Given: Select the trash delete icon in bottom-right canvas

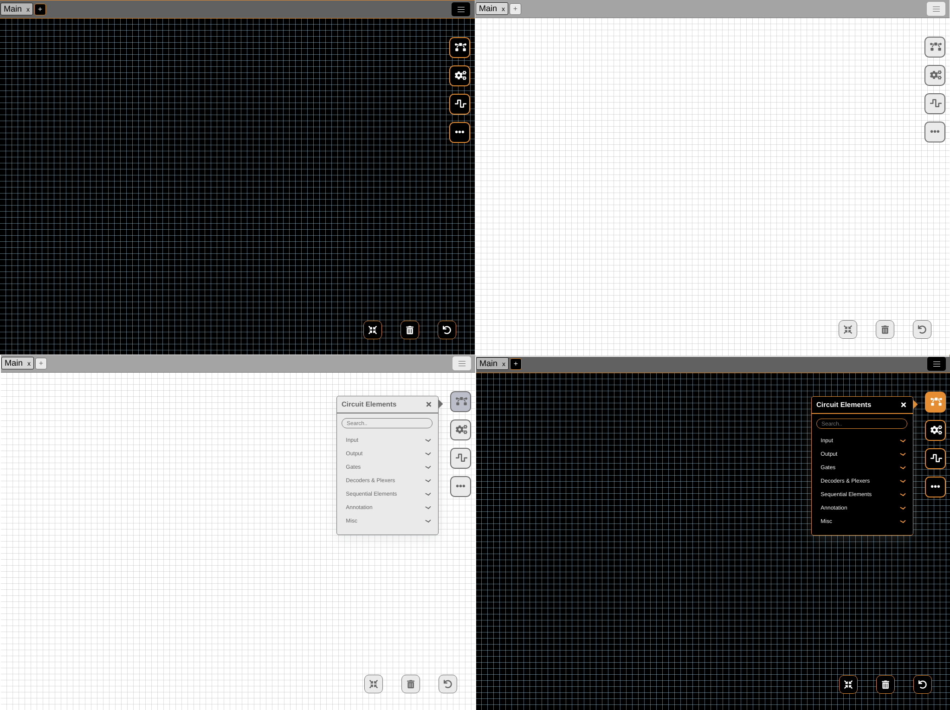Looking at the screenshot, I should pos(885,684).
